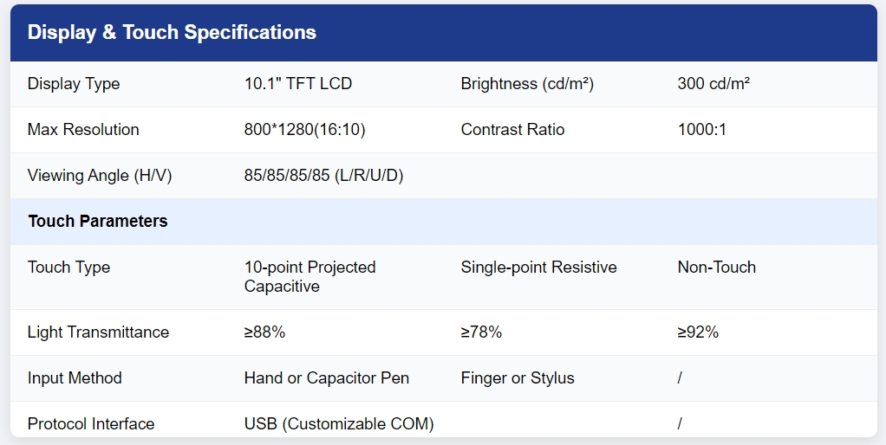
Task: Select the Brightness (cd/m²) label
Action: click(527, 83)
